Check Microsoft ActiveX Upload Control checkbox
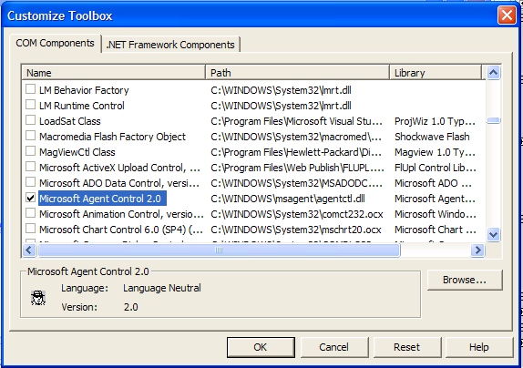 [x=30, y=167]
